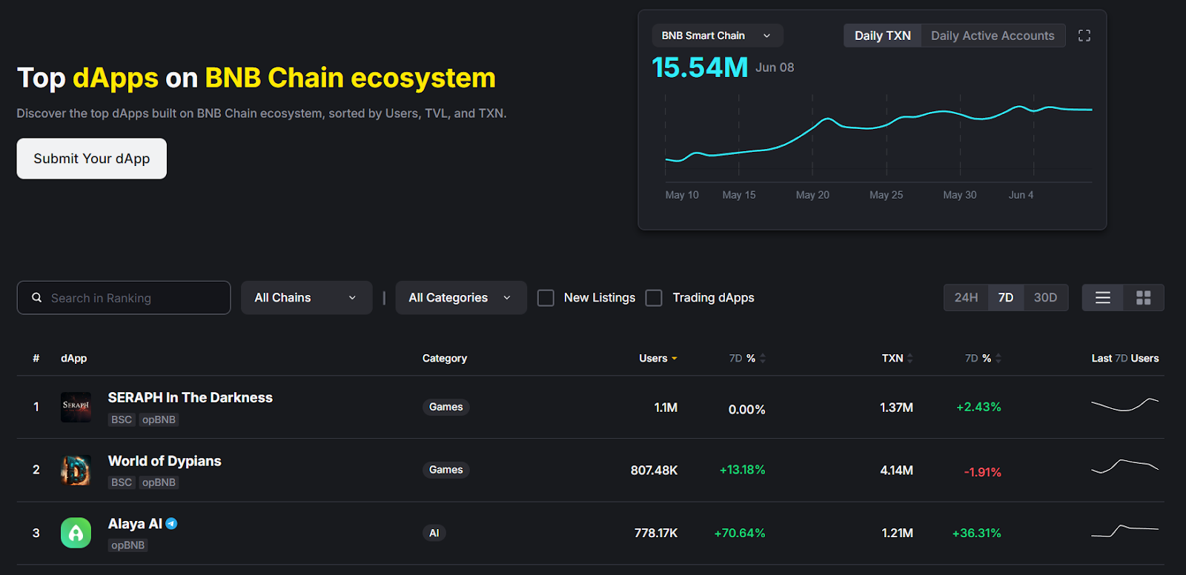Open the BNB Smart Chain dropdown
This screenshot has height=575, width=1186.
[x=716, y=36]
